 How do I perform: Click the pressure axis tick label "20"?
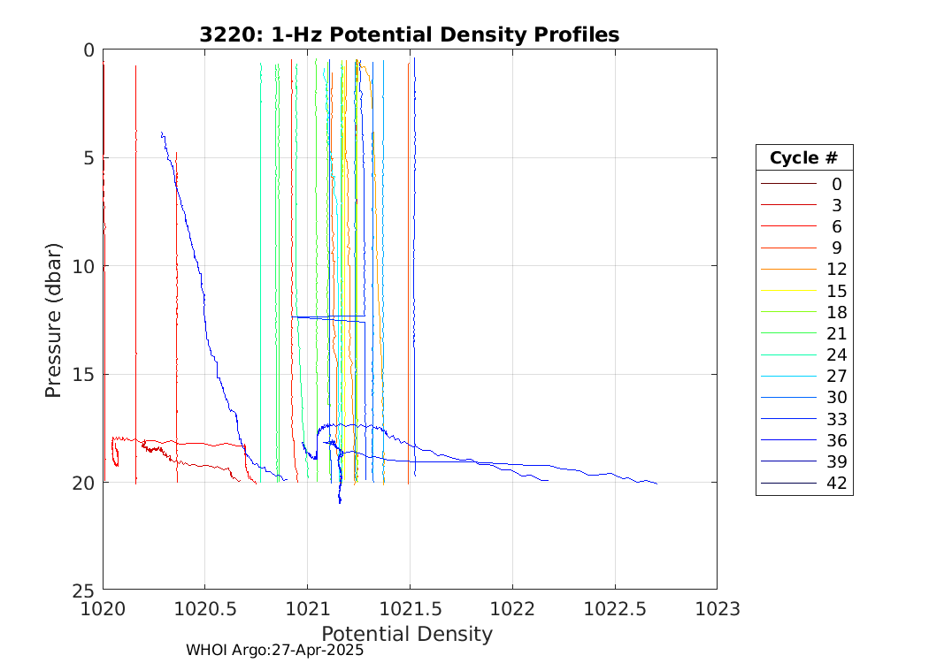(x=83, y=483)
